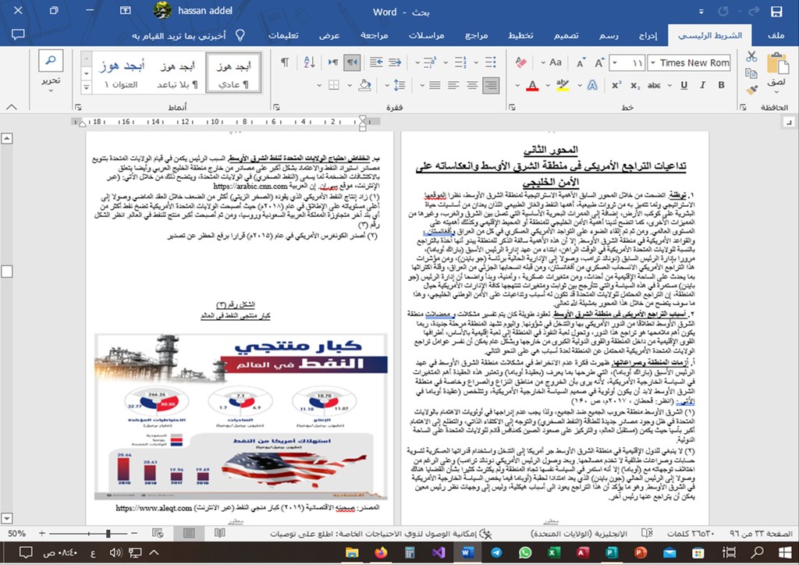This screenshot has width=799, height=565.
Task: Switch to the مراسلات tab
Action: point(426,35)
